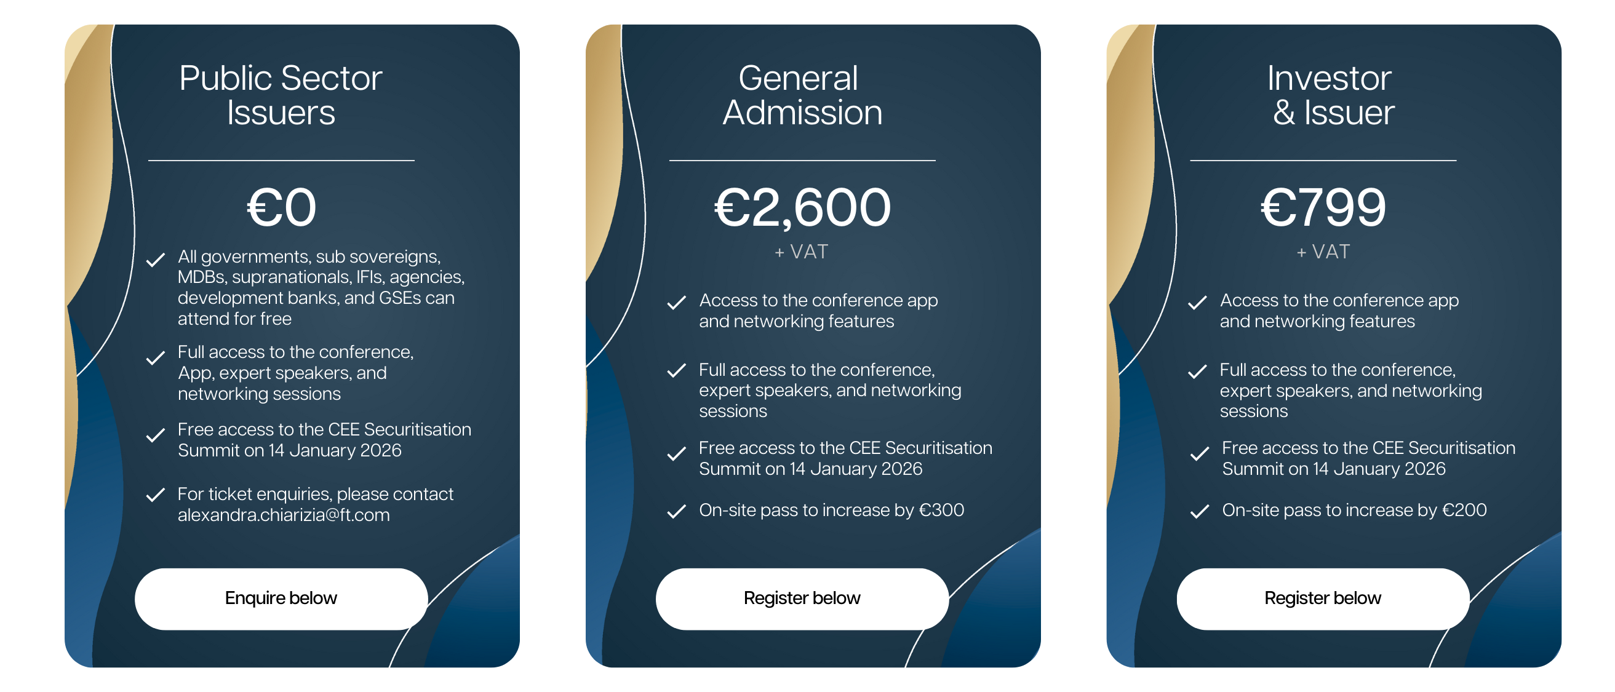Select the Investor & Issuer heading
The image size is (1615, 692).
1330,95
